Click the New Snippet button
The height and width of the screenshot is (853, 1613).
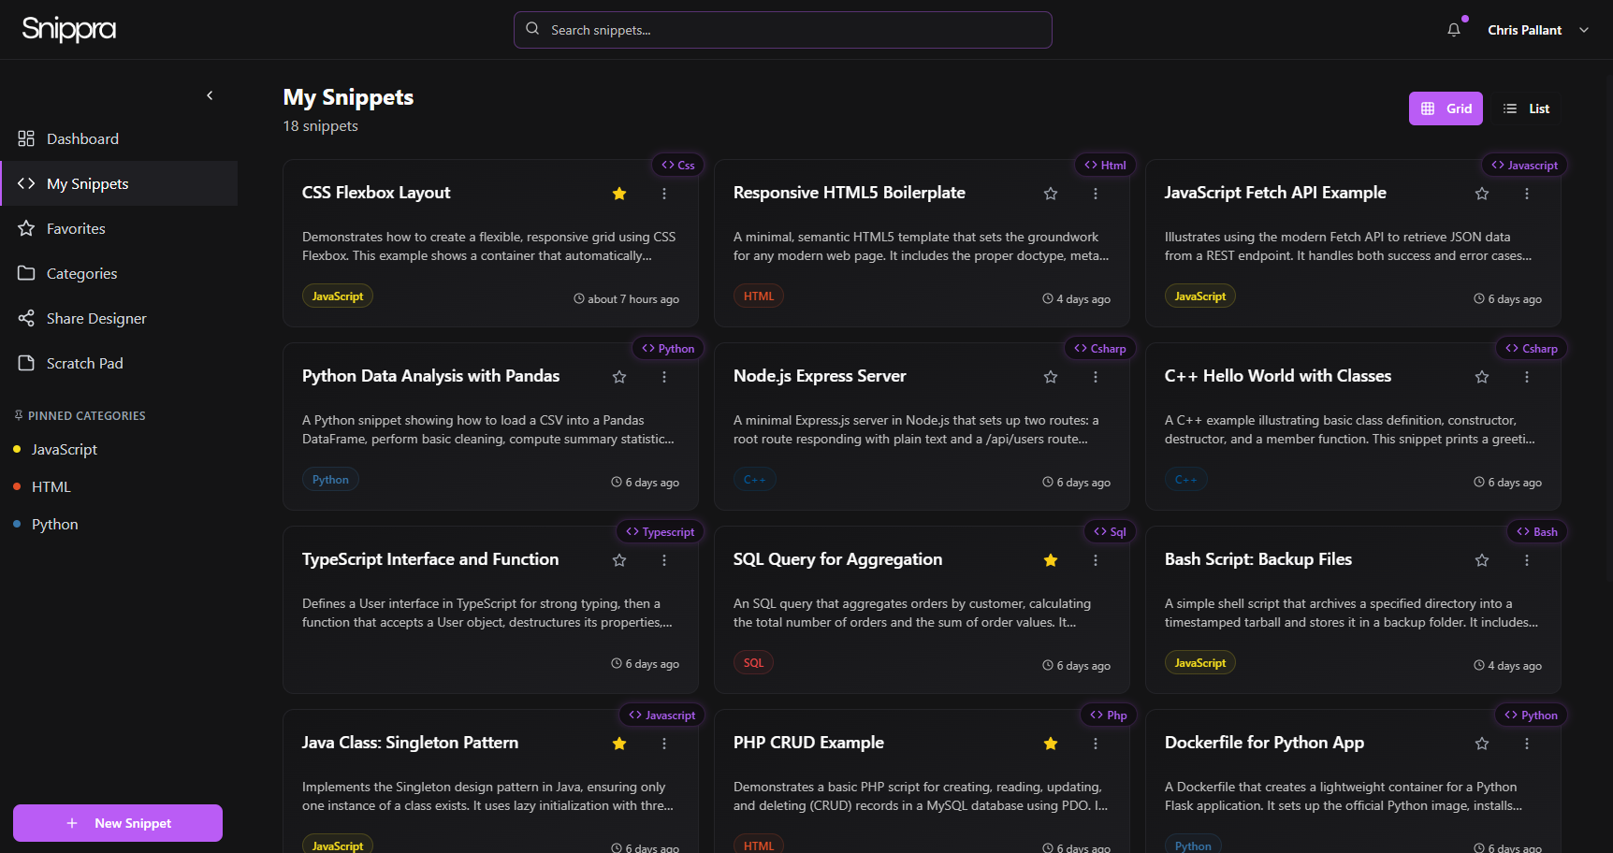[118, 823]
